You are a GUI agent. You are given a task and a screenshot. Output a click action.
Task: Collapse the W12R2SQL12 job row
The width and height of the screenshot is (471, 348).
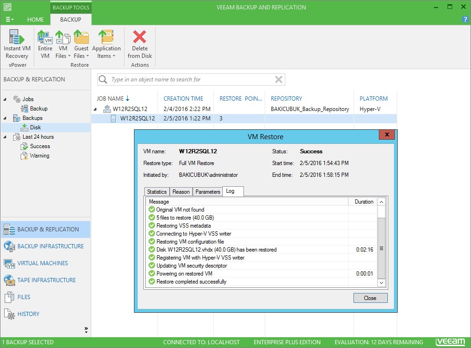[95, 109]
